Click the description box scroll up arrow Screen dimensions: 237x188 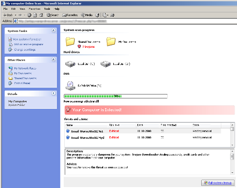pos(232,151)
